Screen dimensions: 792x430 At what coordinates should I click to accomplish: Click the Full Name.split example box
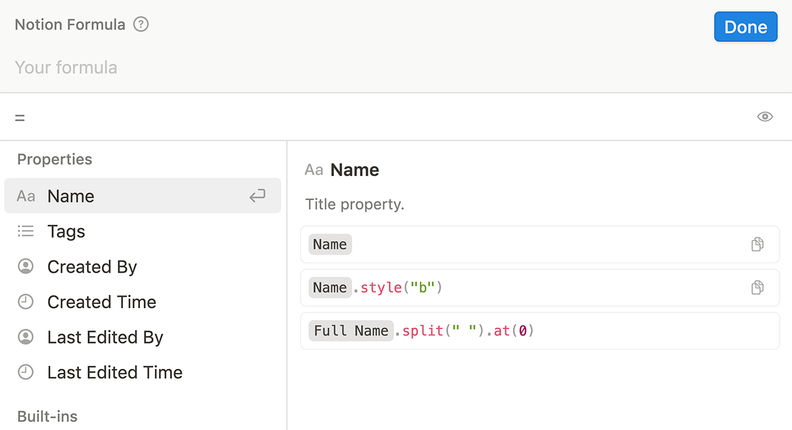click(540, 331)
